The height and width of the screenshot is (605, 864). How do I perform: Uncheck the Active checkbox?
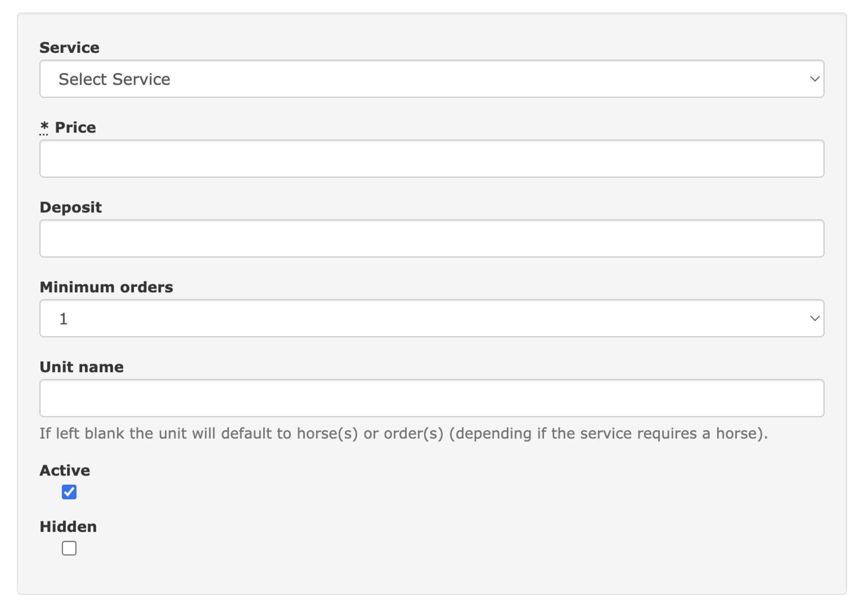tap(69, 492)
